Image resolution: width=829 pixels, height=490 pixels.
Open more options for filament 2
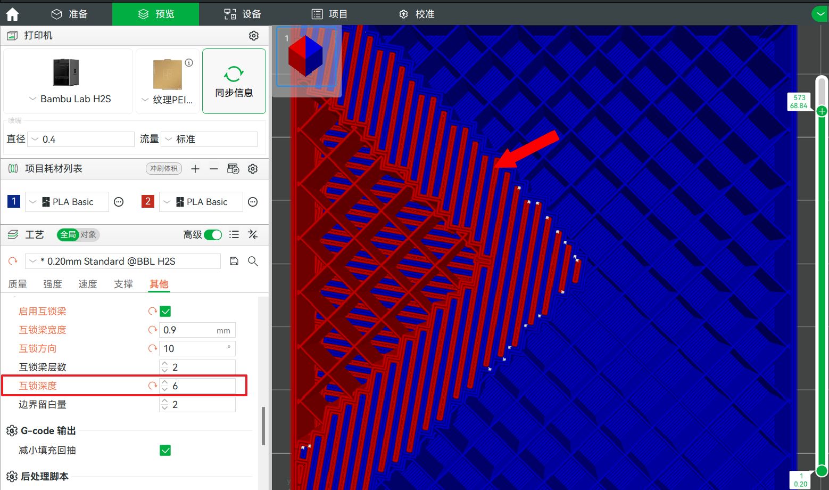tap(253, 202)
